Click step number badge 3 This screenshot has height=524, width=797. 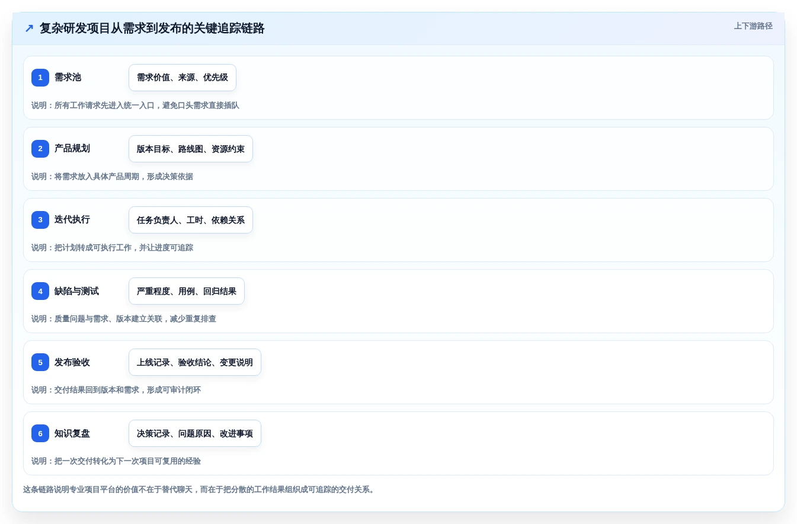40,220
